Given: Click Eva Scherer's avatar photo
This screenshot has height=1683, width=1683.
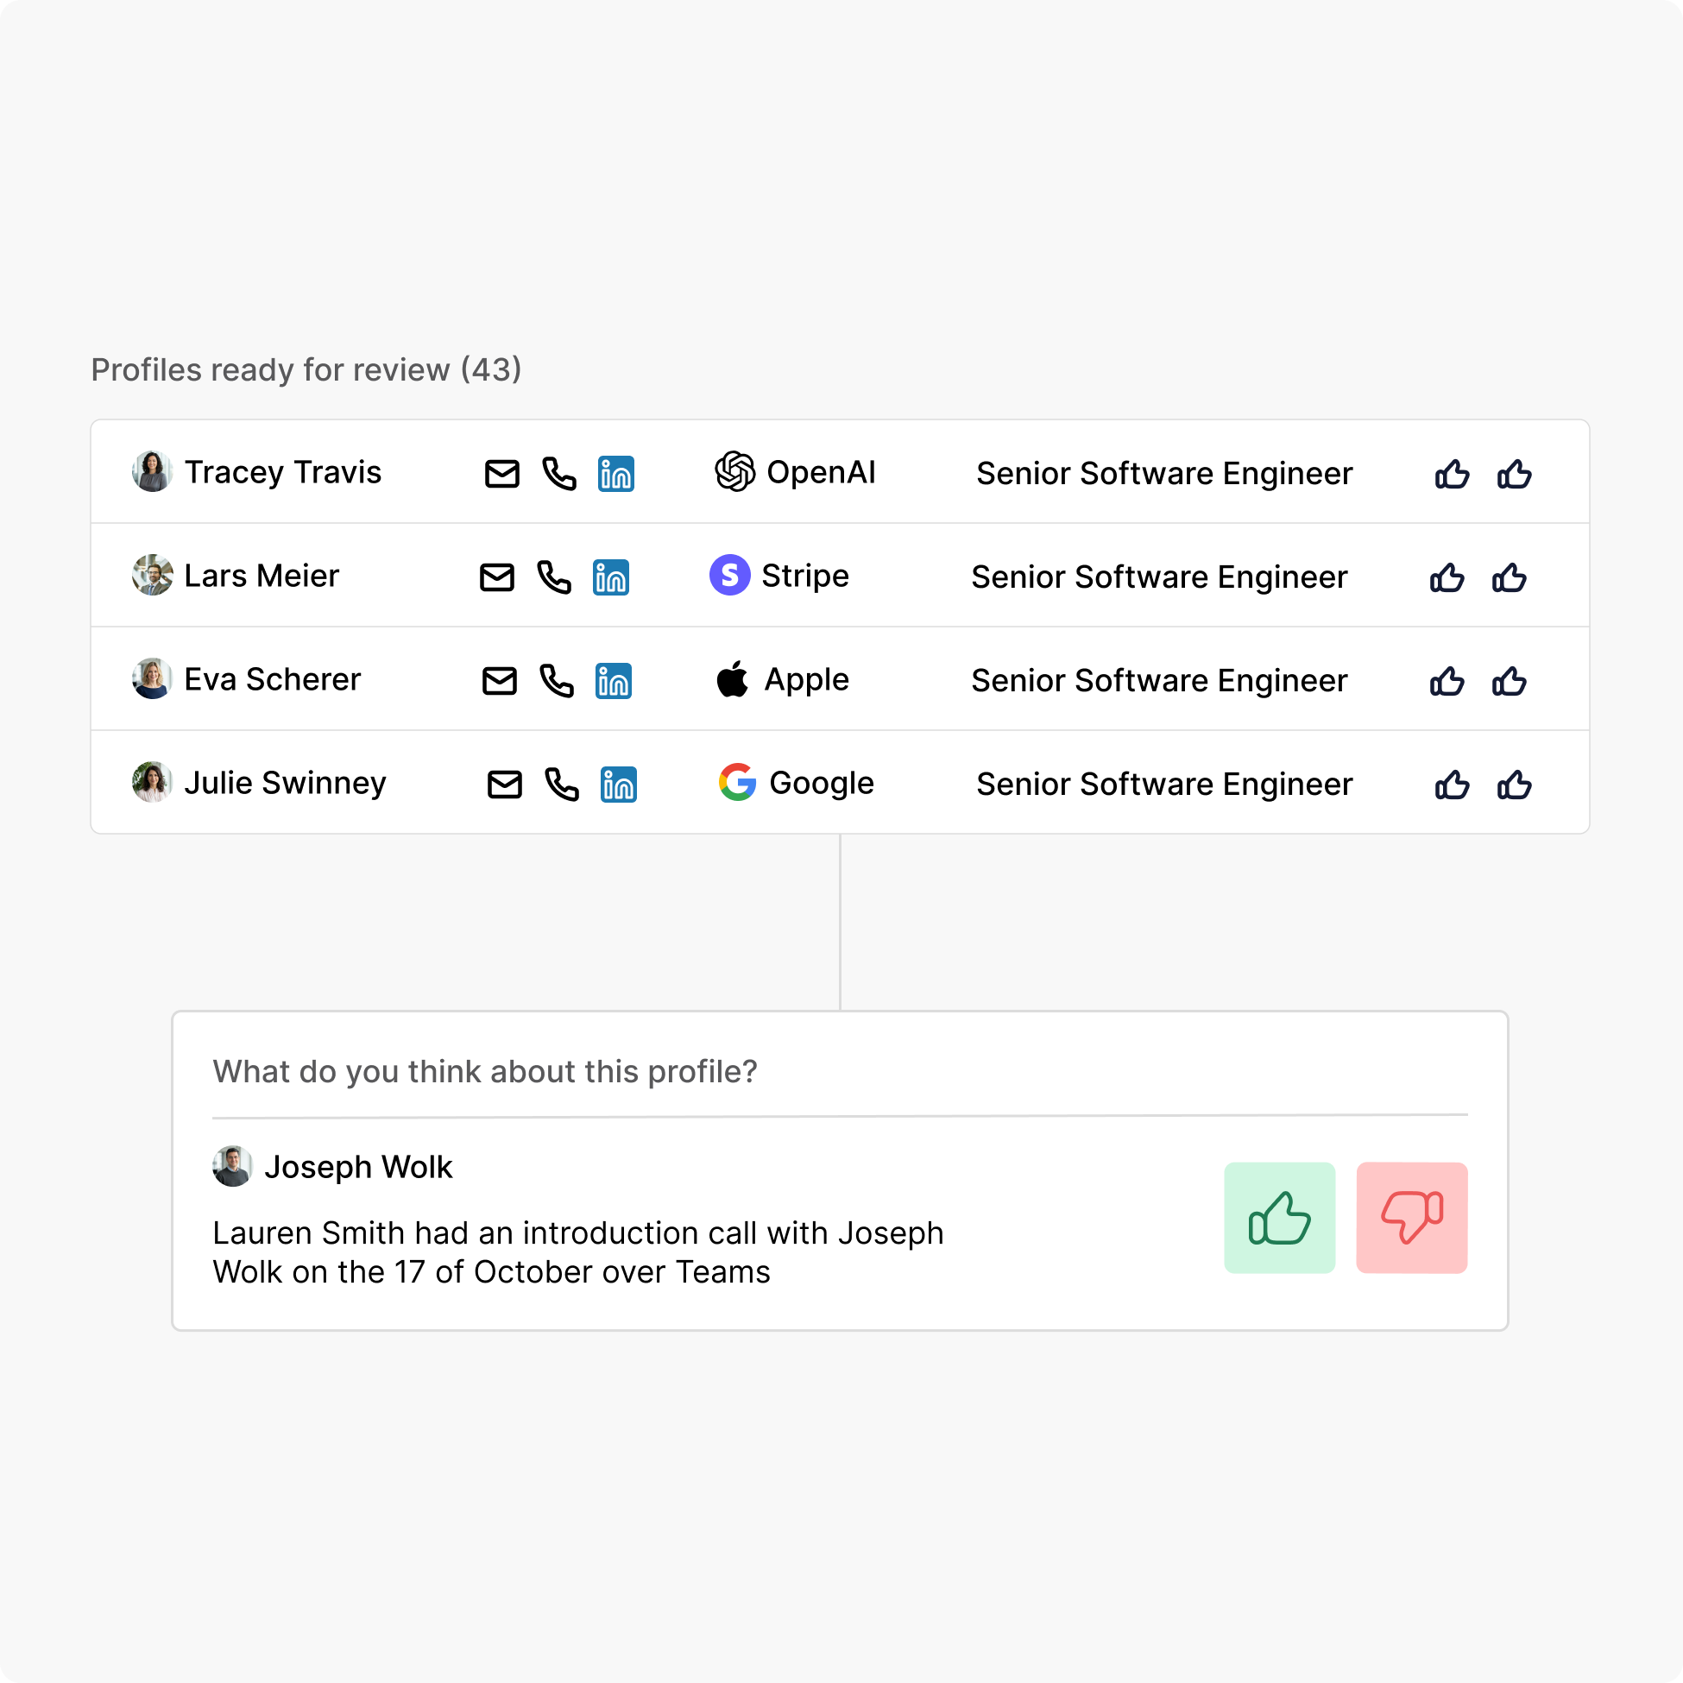Looking at the screenshot, I should (x=153, y=678).
